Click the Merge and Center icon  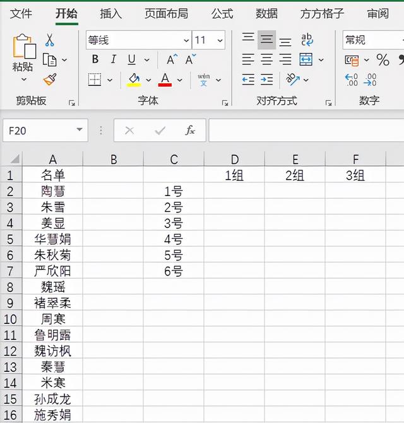(306, 60)
